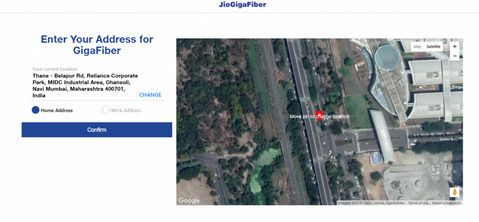Click the red location pin on map
This screenshot has width=479, height=222.
319,116
